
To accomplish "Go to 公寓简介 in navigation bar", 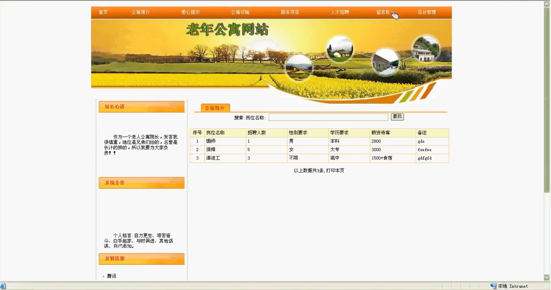I will tap(141, 12).
